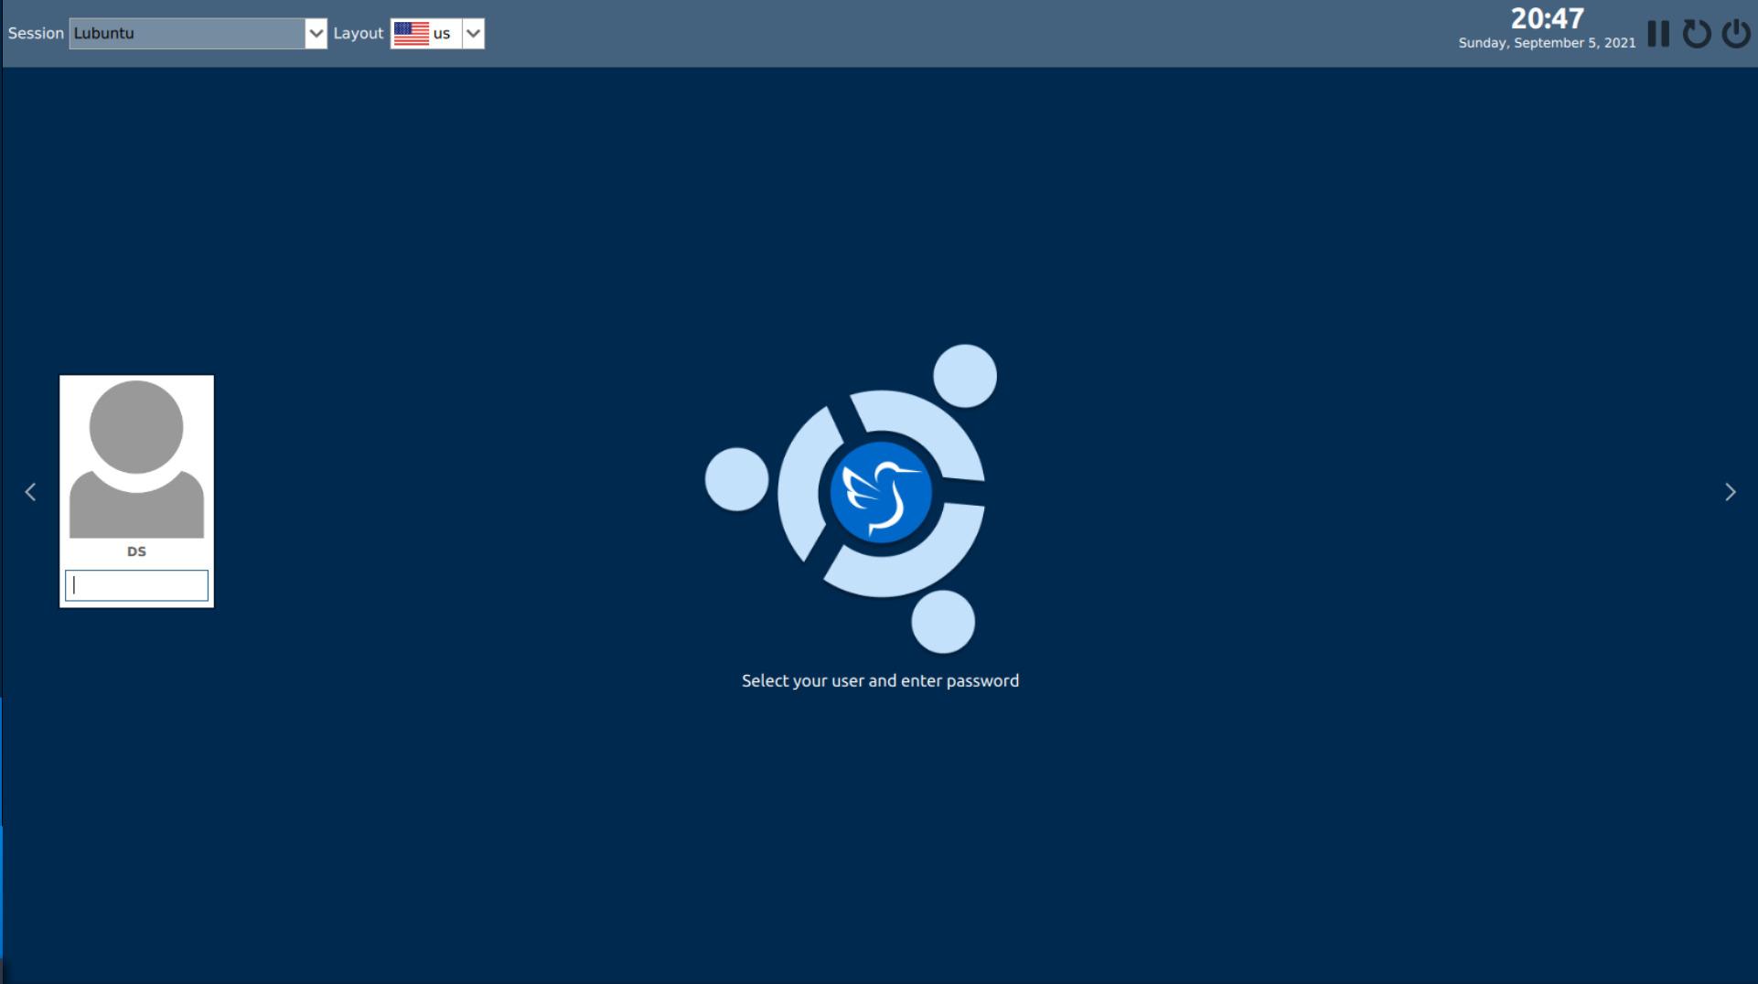
Task: Click the Reboot icon
Action: [x=1696, y=34]
